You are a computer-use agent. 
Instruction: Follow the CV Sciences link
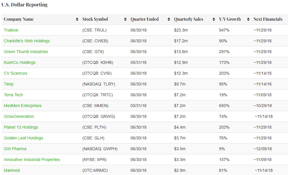pos(15,73)
